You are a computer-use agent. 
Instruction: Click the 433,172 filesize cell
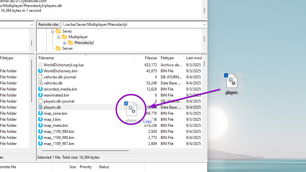(x=150, y=65)
